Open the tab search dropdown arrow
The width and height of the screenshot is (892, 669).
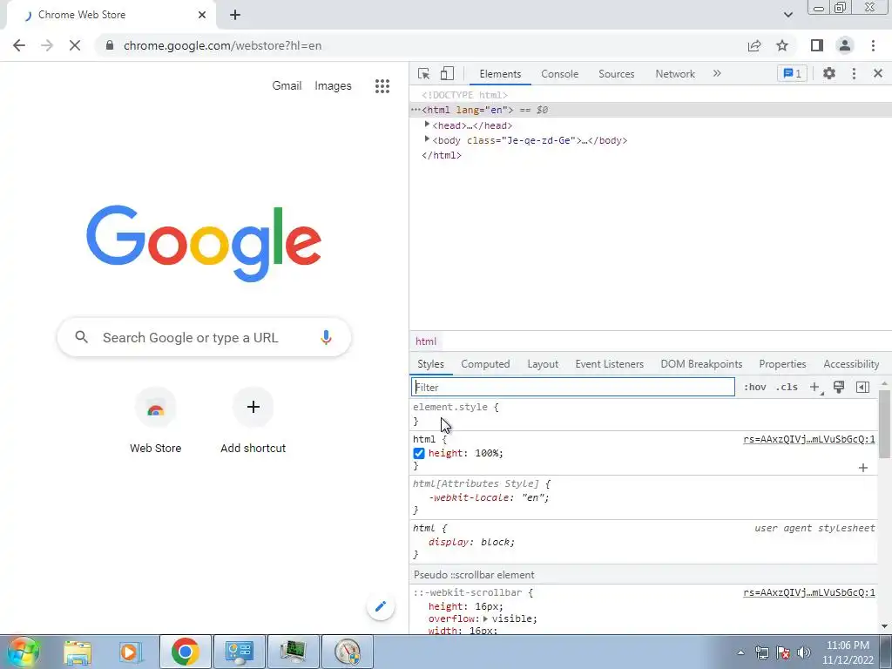point(787,15)
